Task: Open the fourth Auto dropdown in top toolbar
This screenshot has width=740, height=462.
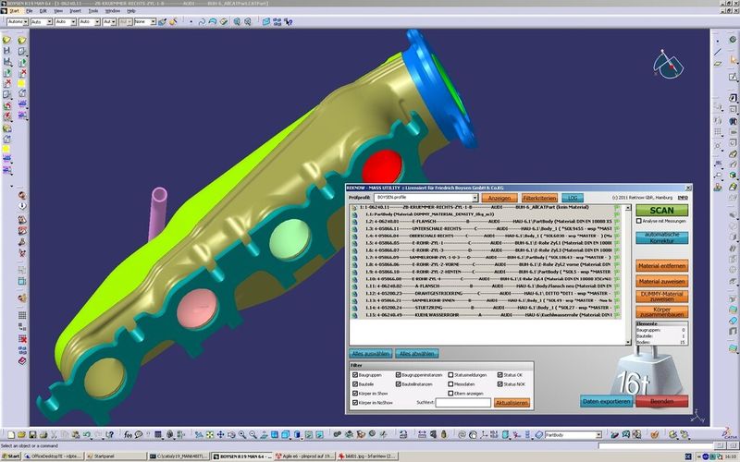Action: click(x=97, y=21)
